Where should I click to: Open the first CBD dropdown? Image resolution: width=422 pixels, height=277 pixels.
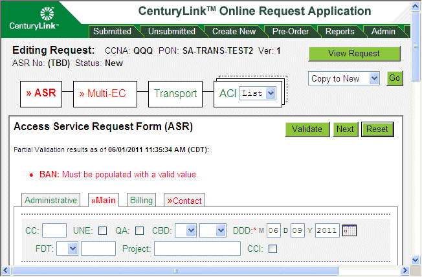point(185,230)
